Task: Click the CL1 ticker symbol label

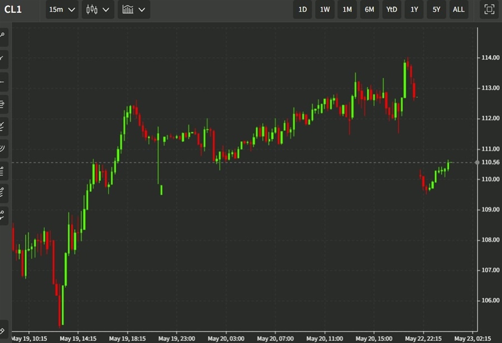Action: click(x=14, y=9)
